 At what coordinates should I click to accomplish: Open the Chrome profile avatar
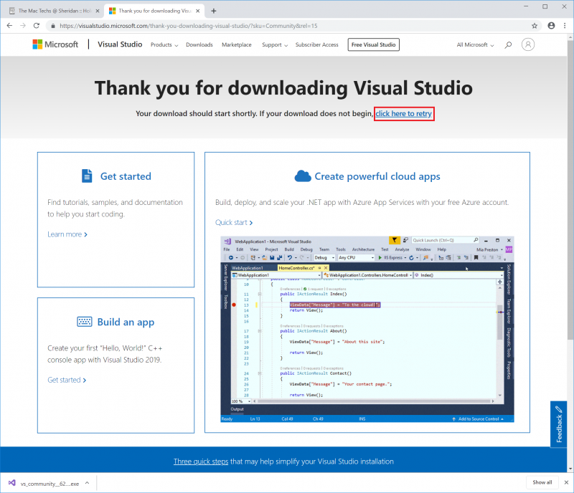coord(551,26)
